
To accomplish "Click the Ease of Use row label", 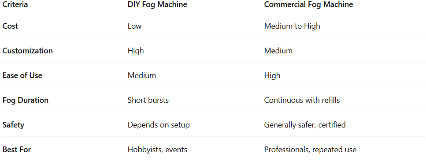I will 22,75.
